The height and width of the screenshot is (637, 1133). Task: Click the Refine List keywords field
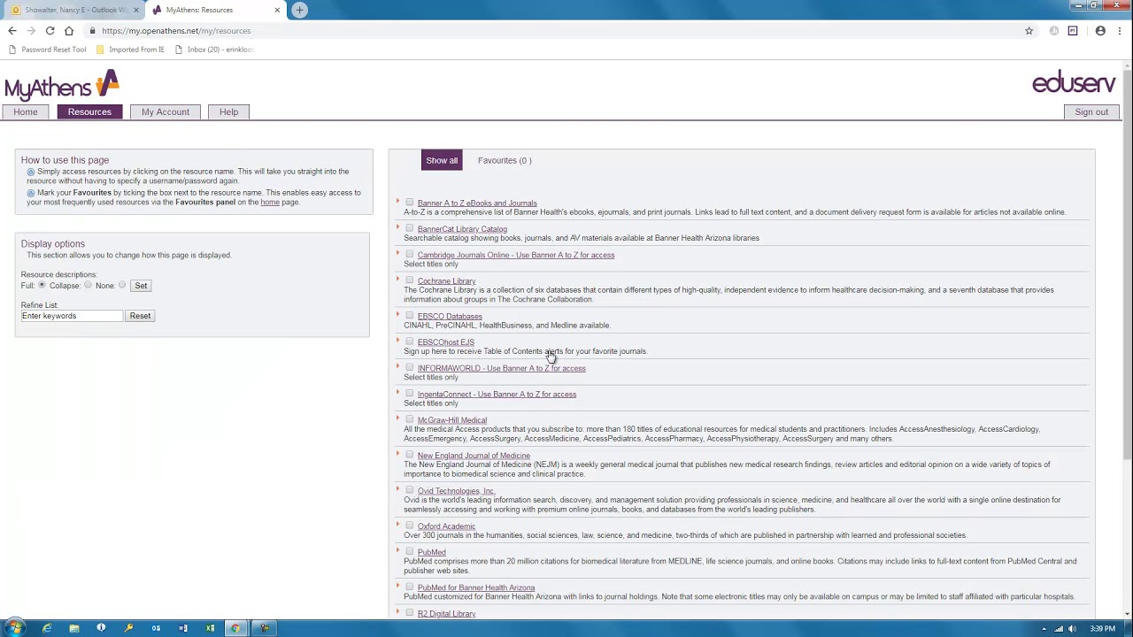point(72,316)
